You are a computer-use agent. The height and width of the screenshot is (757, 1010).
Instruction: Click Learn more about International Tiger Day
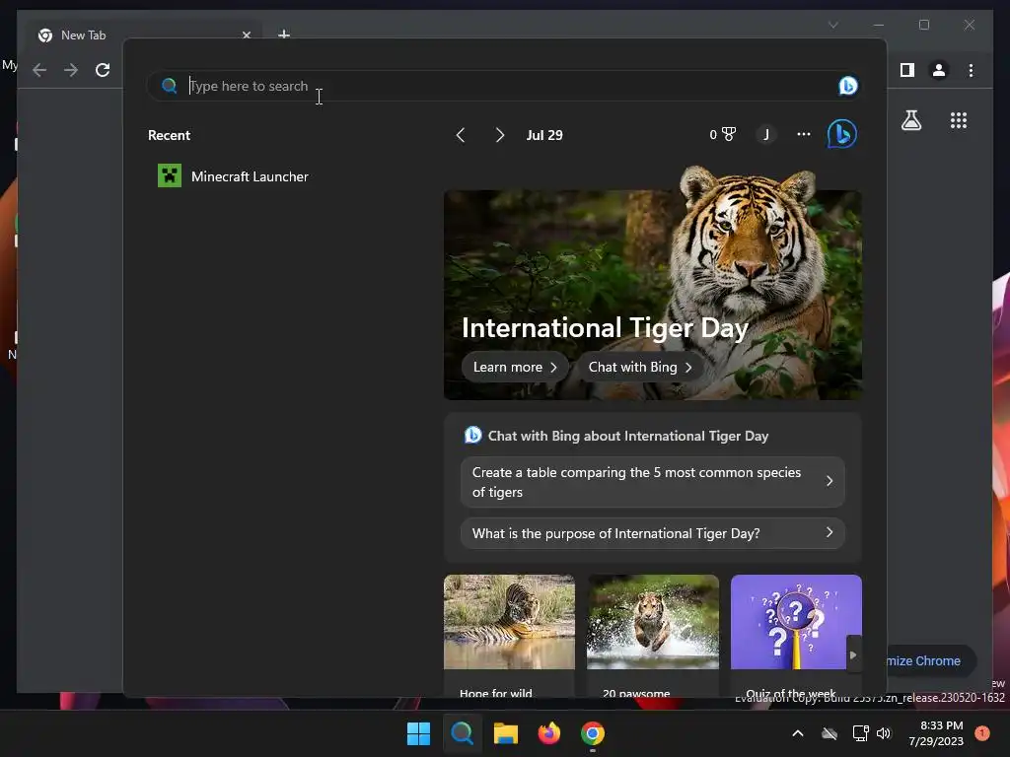pos(515,367)
